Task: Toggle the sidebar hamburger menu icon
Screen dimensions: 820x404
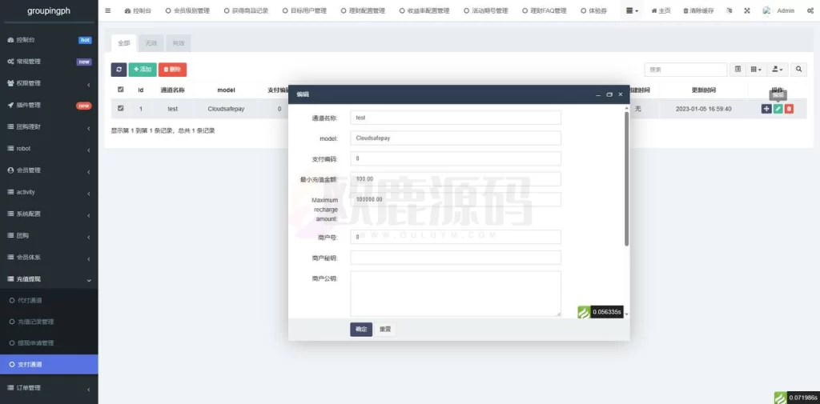Action: (x=108, y=10)
